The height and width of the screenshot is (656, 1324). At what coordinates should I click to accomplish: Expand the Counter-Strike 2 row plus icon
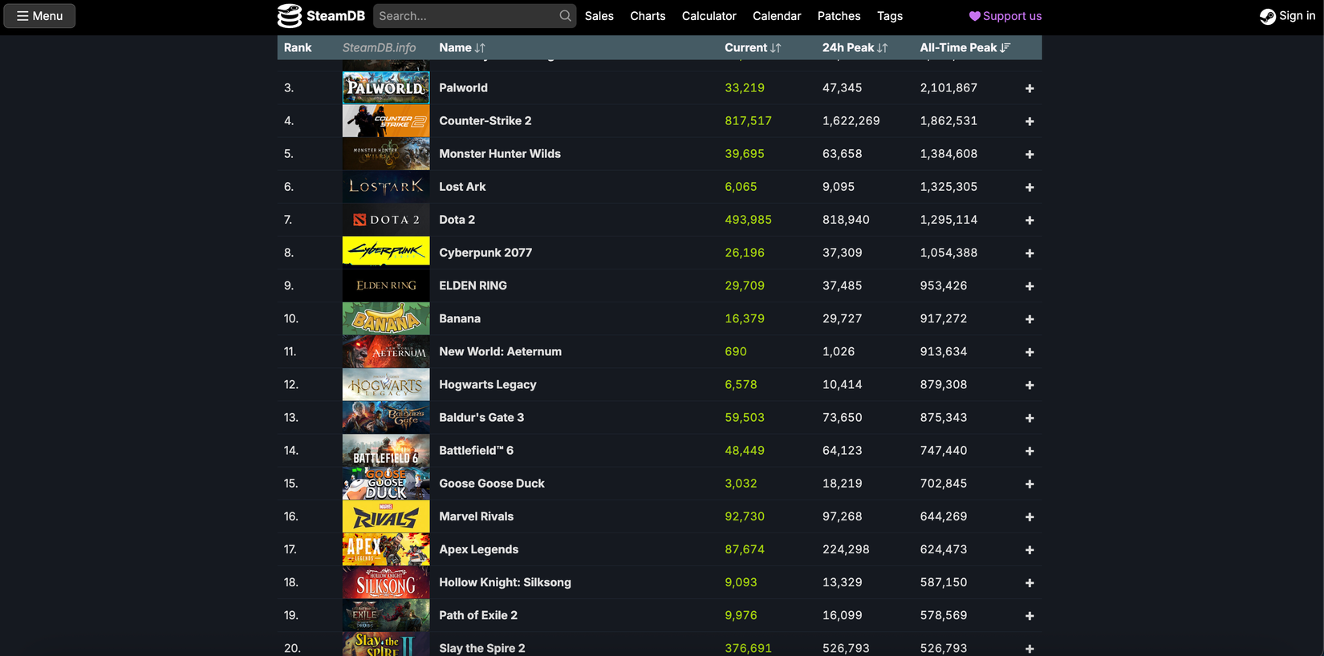click(x=1030, y=121)
